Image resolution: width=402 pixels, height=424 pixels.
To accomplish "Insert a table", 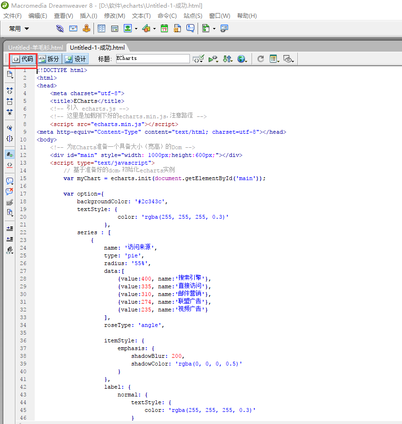I will tap(102, 28).
